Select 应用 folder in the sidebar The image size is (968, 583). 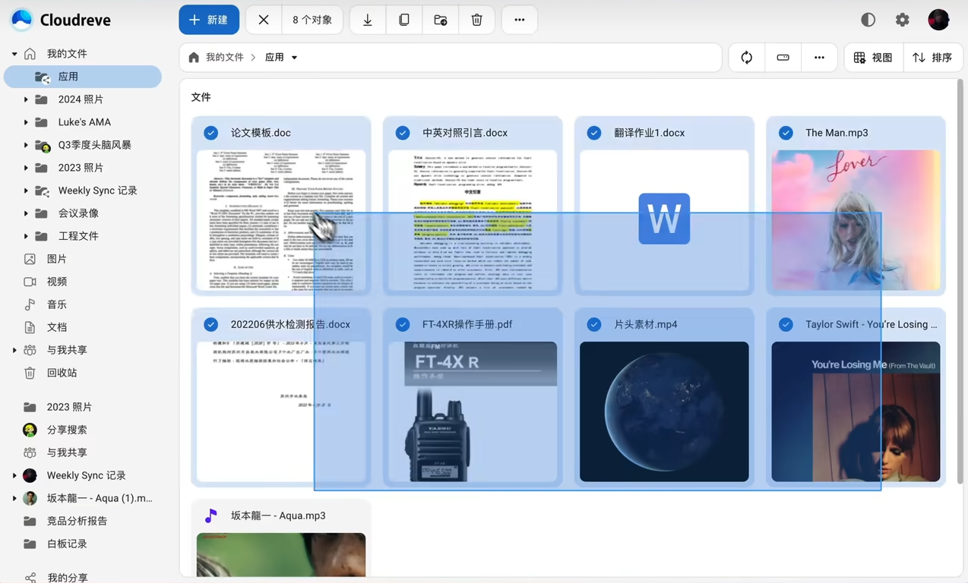(83, 77)
